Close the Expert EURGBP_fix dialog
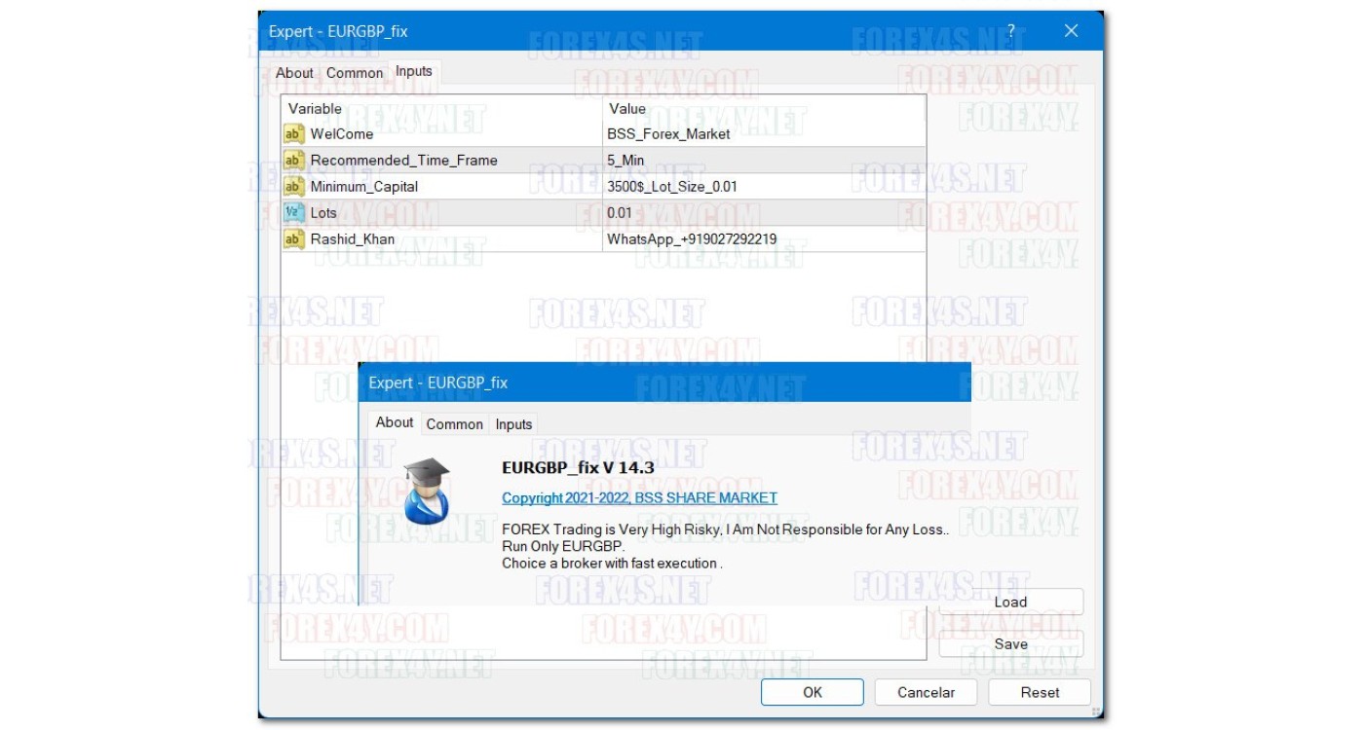 tap(1071, 31)
